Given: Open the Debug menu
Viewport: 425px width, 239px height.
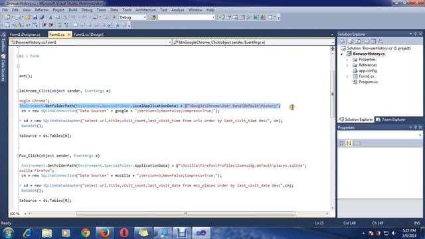Looking at the screenshot, I should [87, 10].
